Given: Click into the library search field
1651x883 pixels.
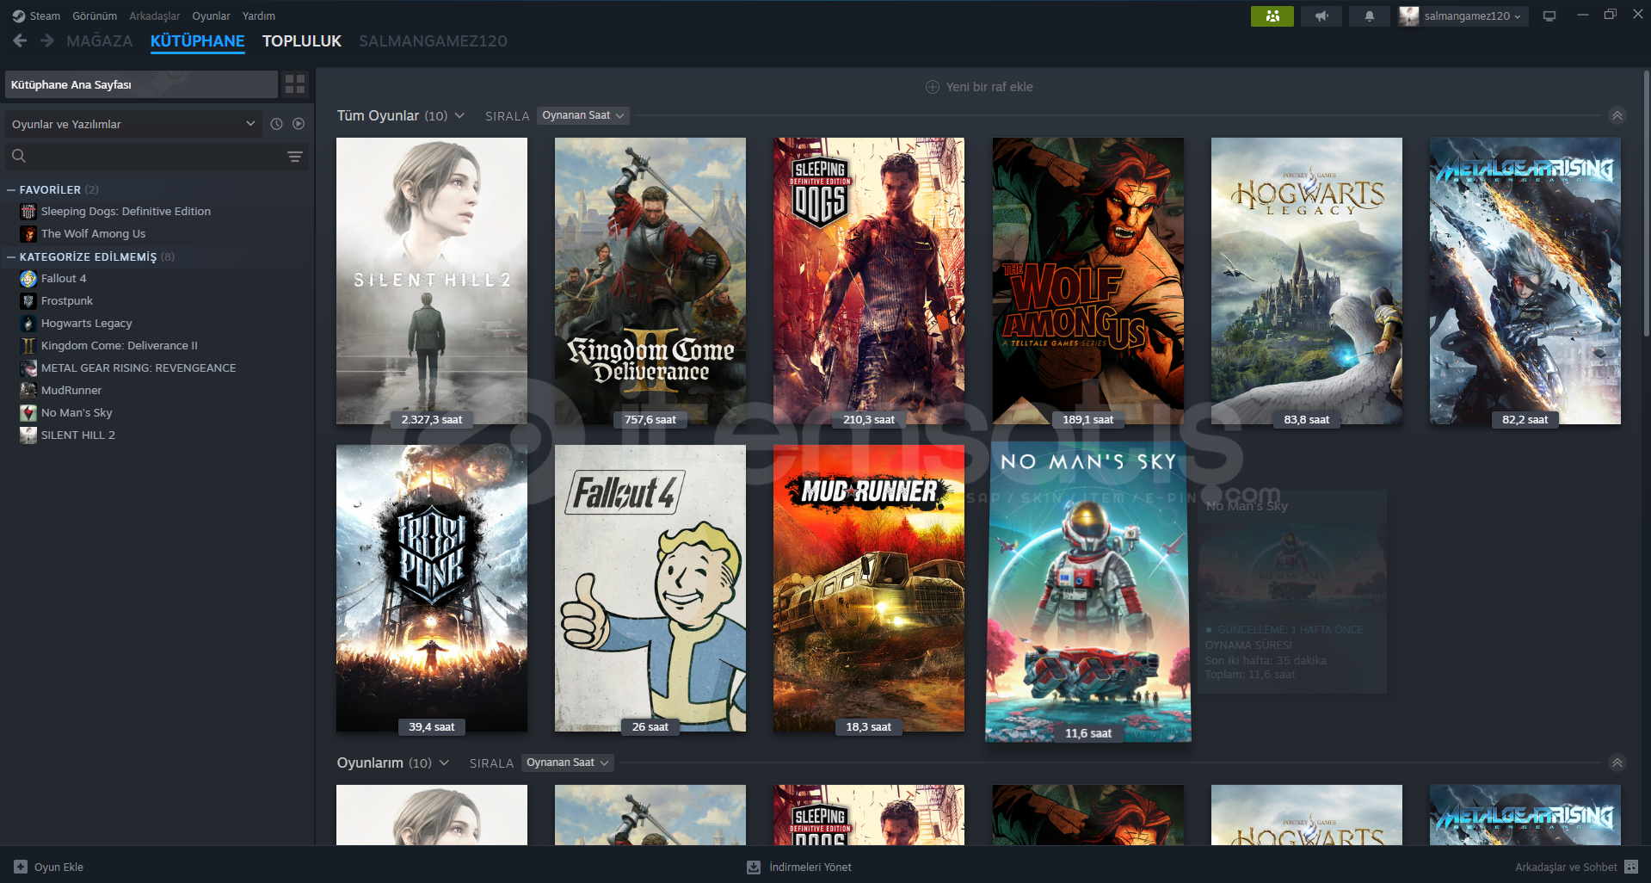Looking at the screenshot, I should coord(157,156).
